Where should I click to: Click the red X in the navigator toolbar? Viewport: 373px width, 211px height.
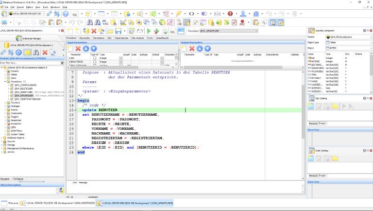tap(45, 52)
